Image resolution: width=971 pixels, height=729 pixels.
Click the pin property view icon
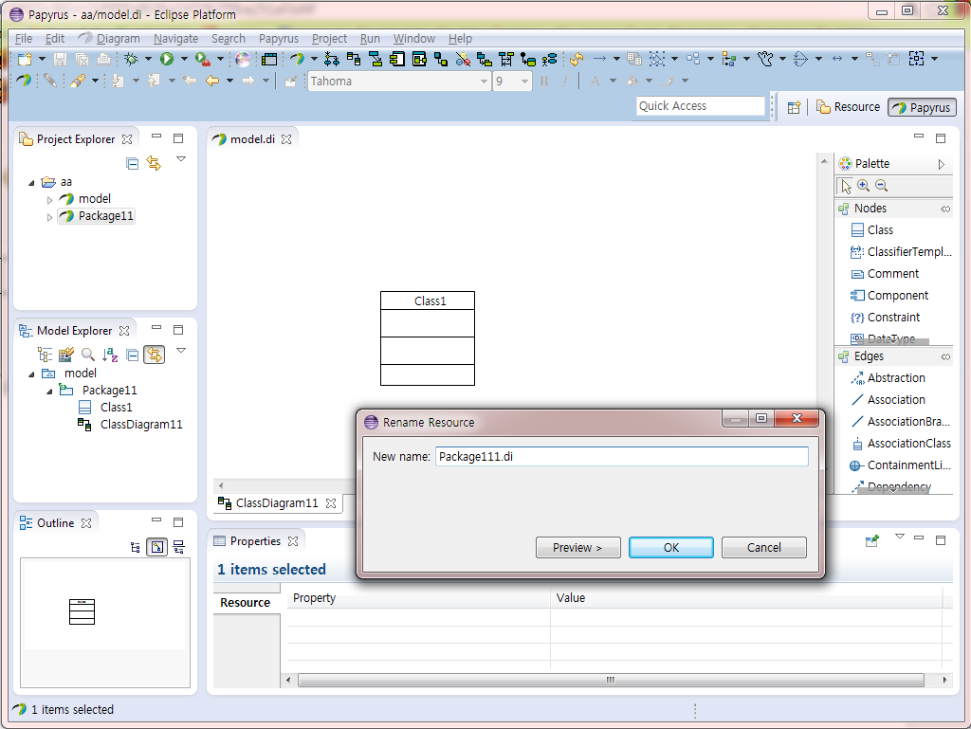[872, 541]
